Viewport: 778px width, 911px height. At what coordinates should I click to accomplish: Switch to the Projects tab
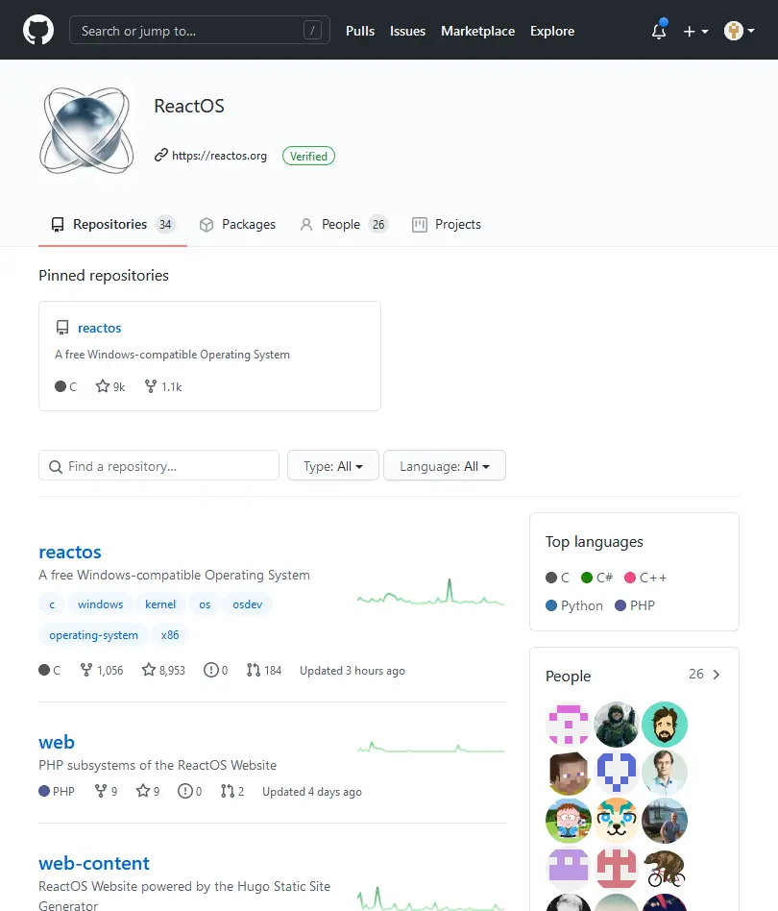(447, 225)
